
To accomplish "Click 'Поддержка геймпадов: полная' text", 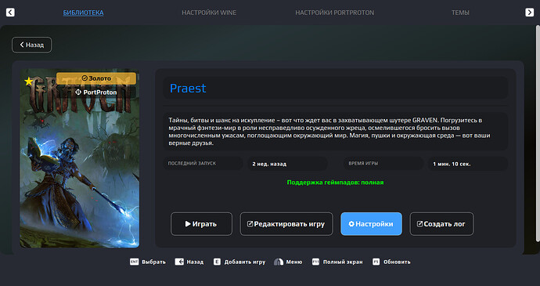I will point(335,182).
